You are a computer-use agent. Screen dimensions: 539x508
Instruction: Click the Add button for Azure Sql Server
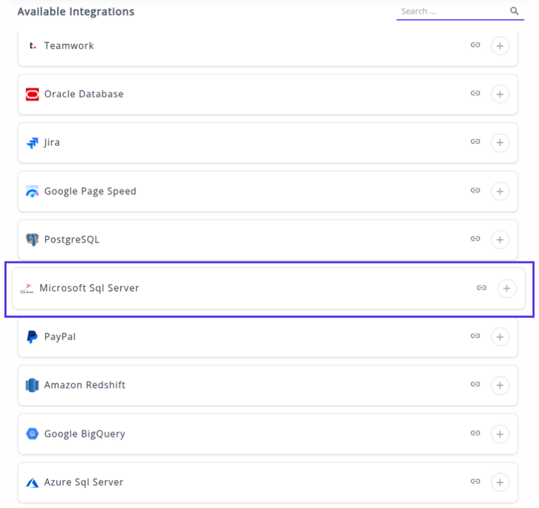499,482
